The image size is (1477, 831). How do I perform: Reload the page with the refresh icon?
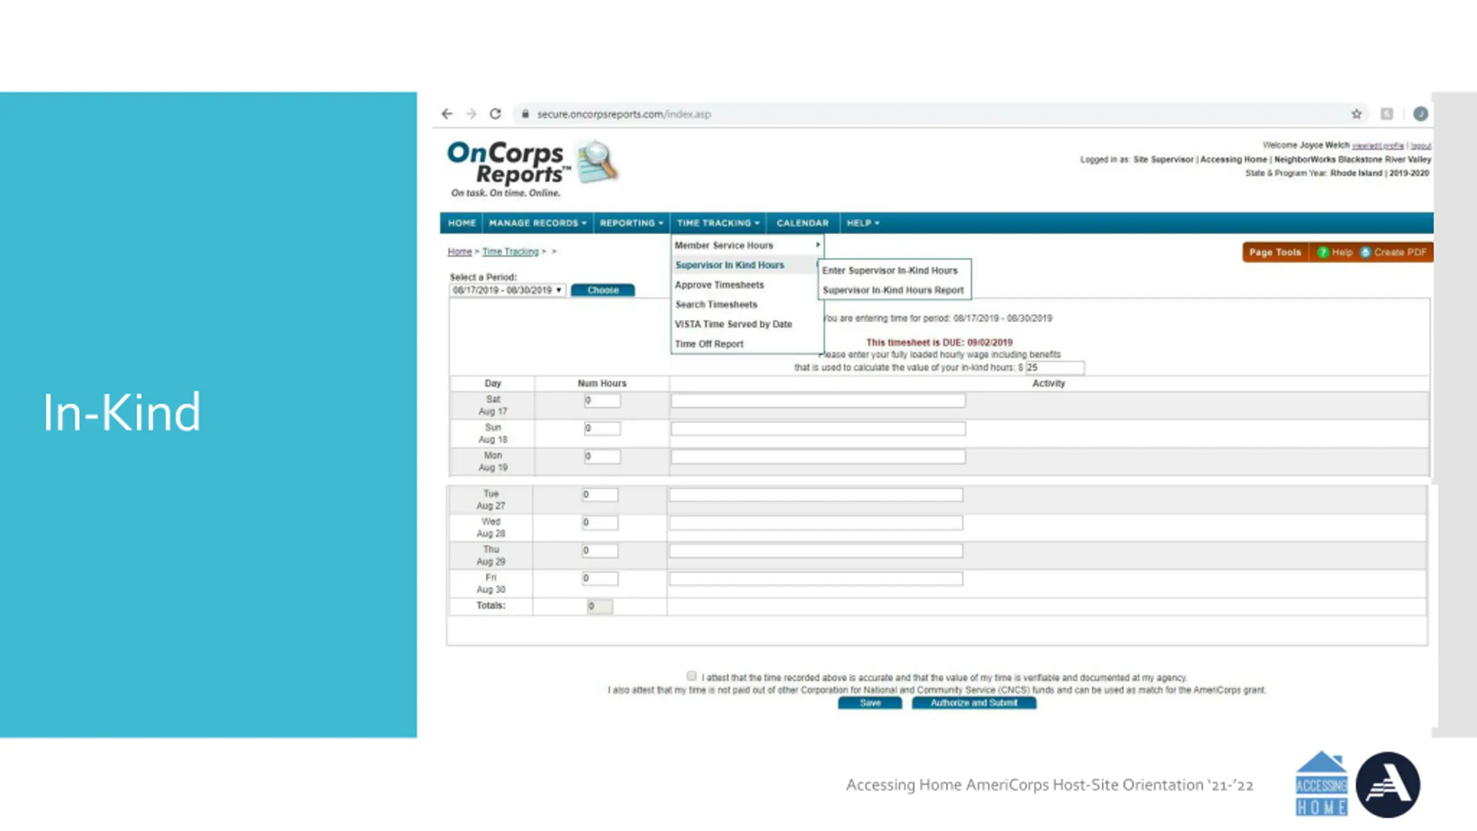tap(495, 114)
